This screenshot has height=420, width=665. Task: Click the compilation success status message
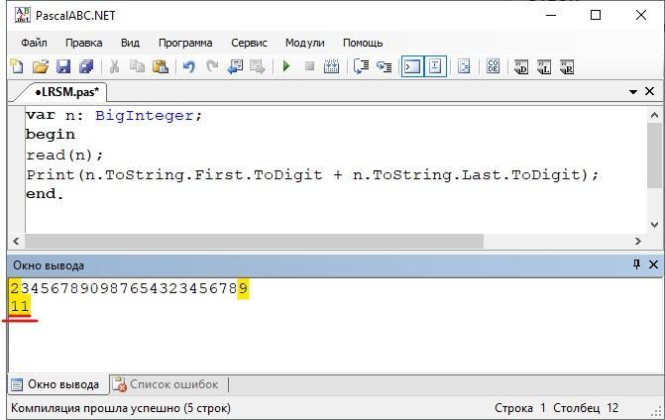click(121, 408)
